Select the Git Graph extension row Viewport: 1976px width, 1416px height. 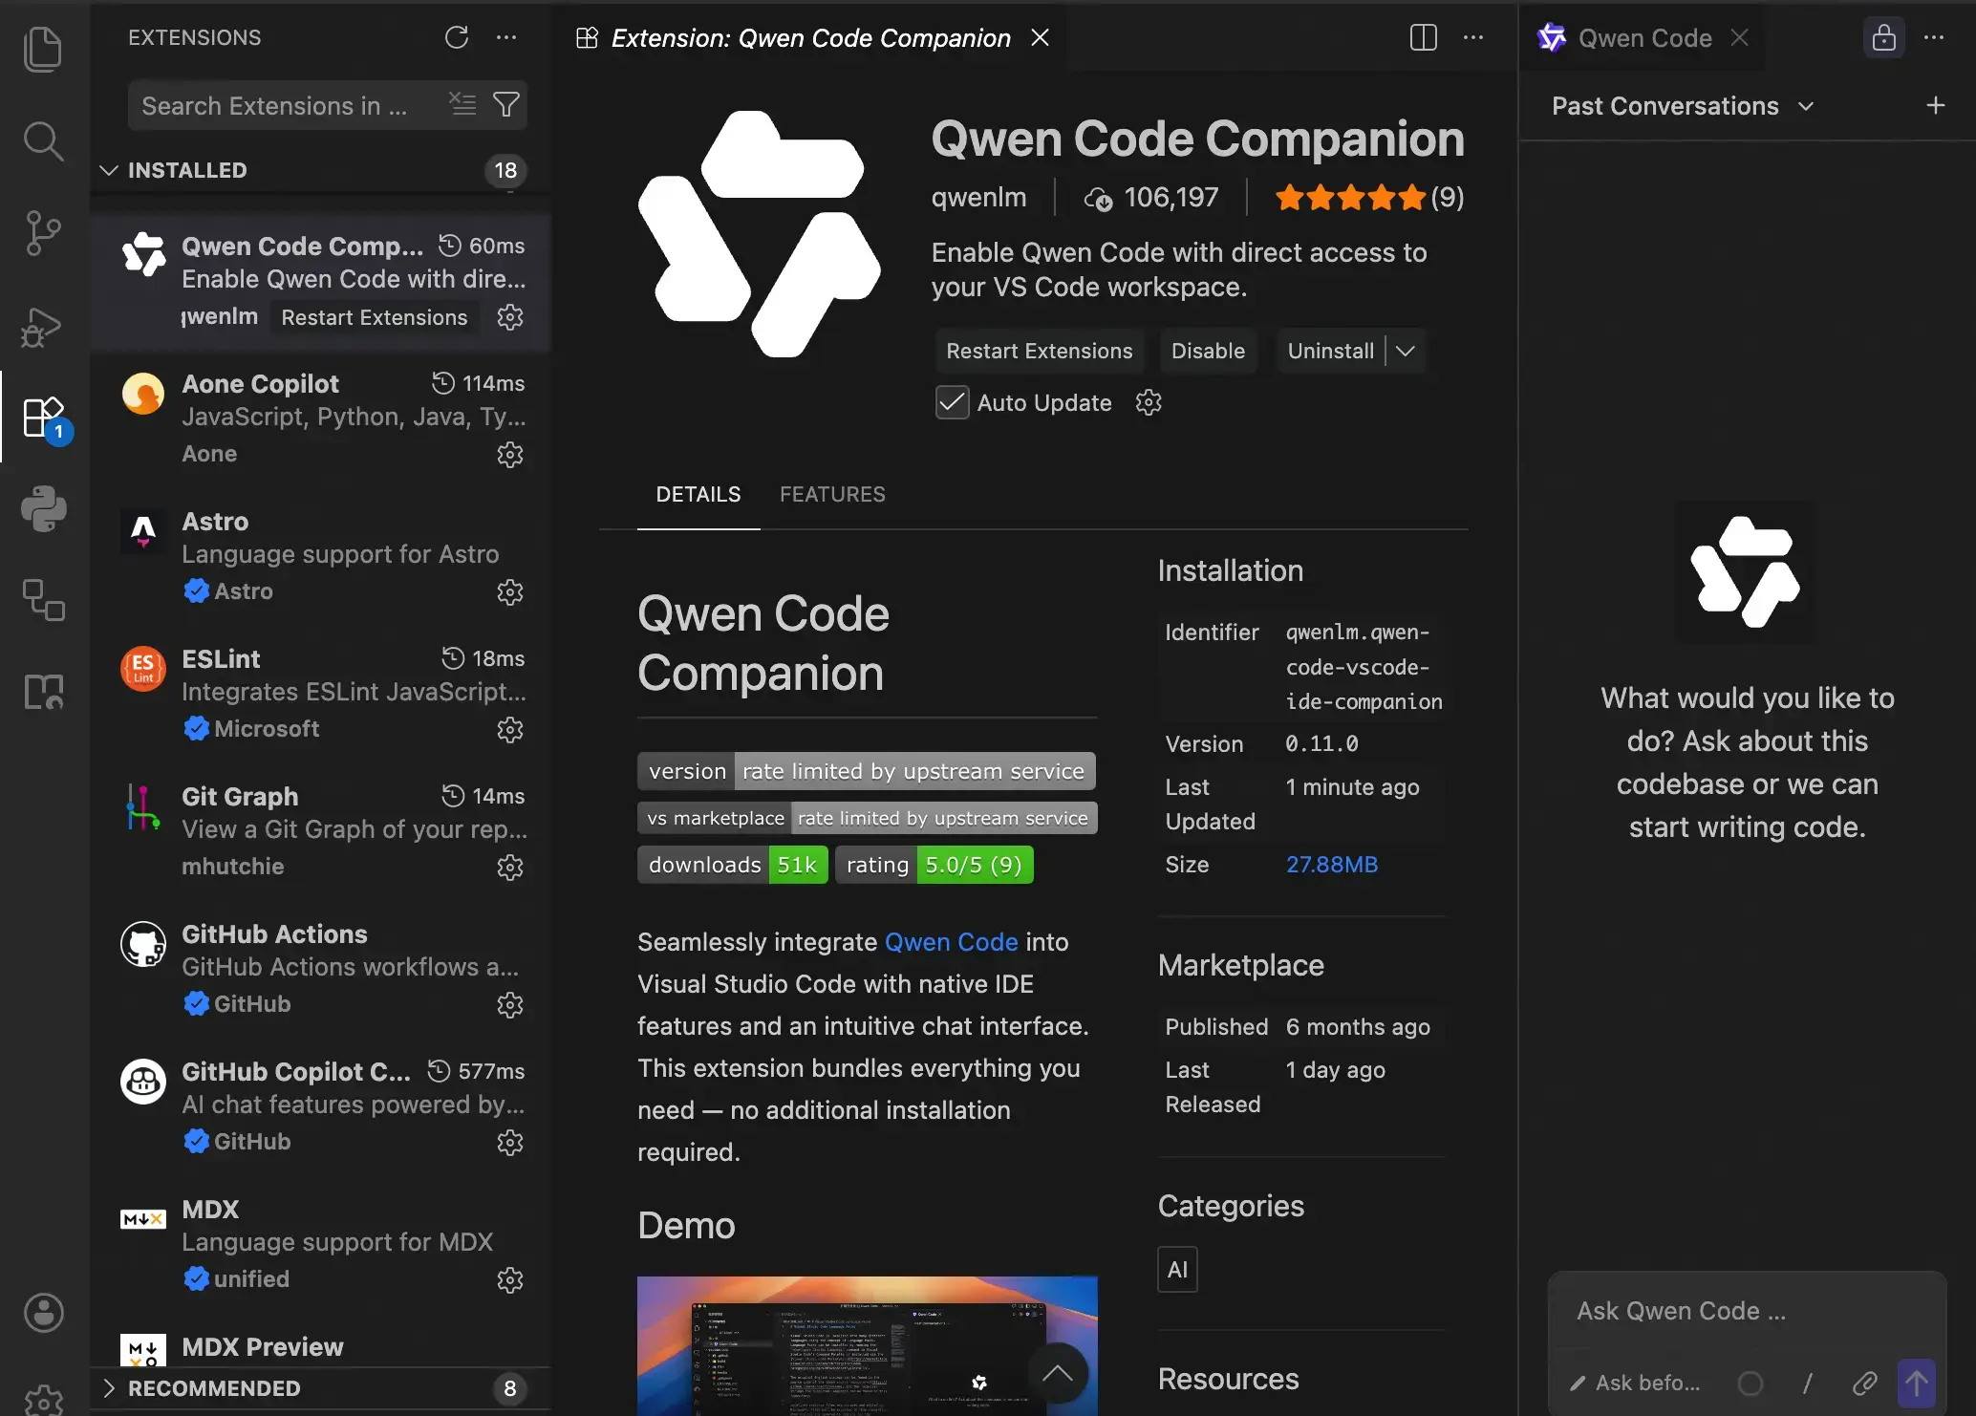[321, 831]
